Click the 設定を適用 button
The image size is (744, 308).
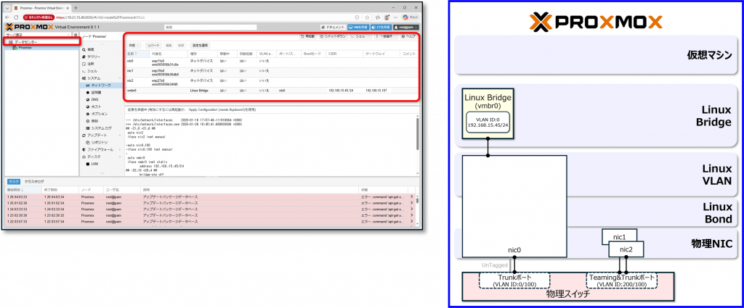[201, 46]
